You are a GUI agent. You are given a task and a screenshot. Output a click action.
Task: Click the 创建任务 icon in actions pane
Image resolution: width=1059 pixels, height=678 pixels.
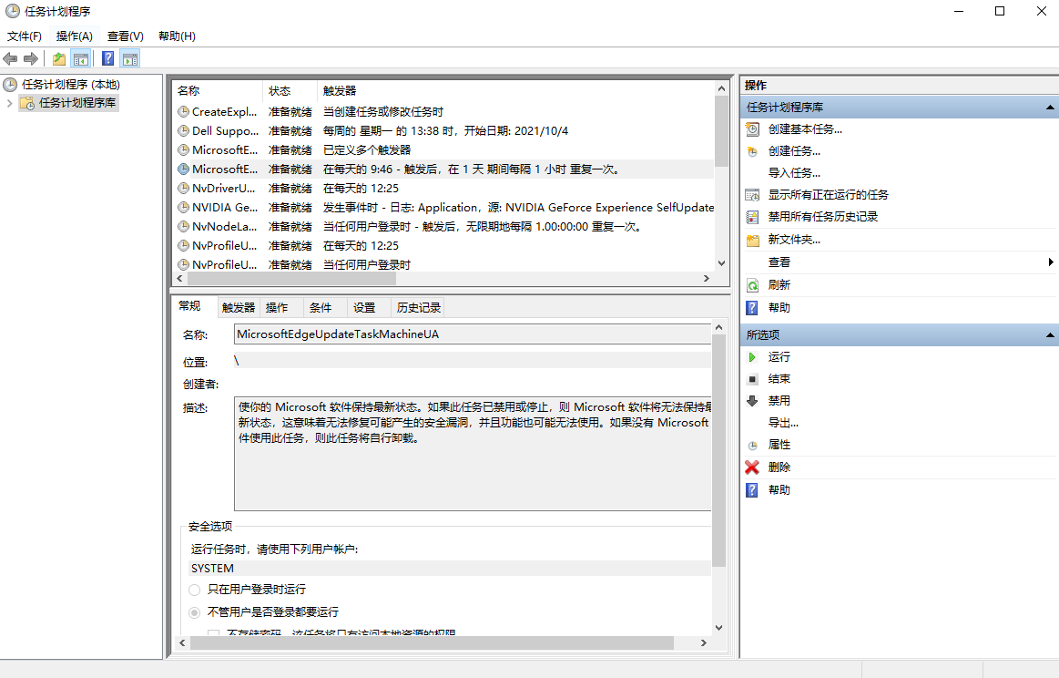pyautogui.click(x=752, y=151)
